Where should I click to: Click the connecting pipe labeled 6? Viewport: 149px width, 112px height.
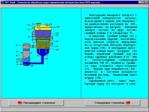click(33, 46)
